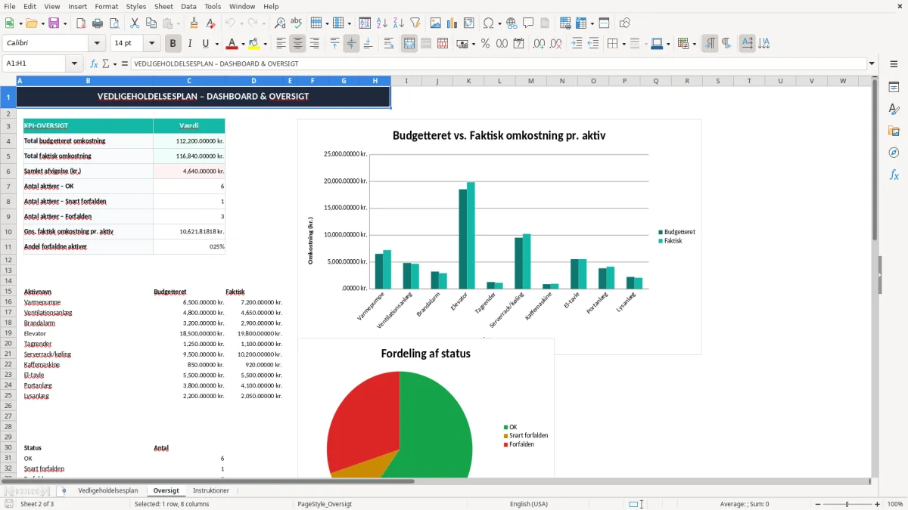Open the Styles menu

(136, 6)
